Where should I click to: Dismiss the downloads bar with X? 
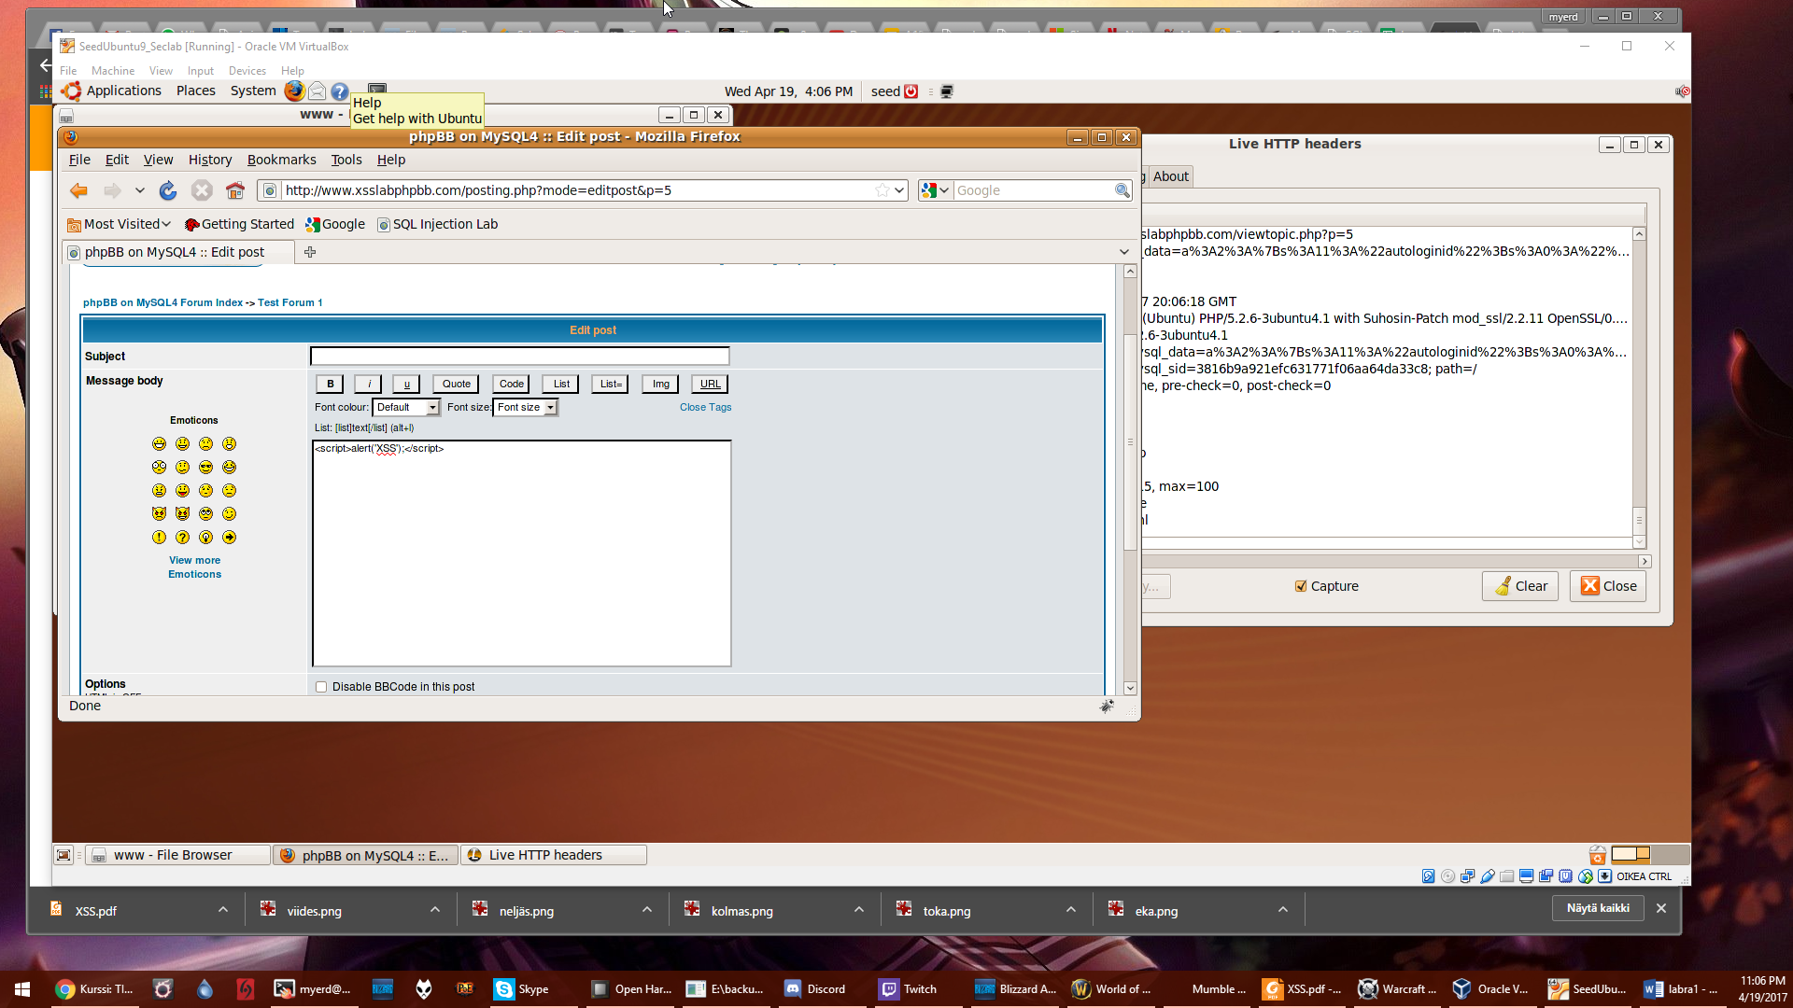(1661, 908)
